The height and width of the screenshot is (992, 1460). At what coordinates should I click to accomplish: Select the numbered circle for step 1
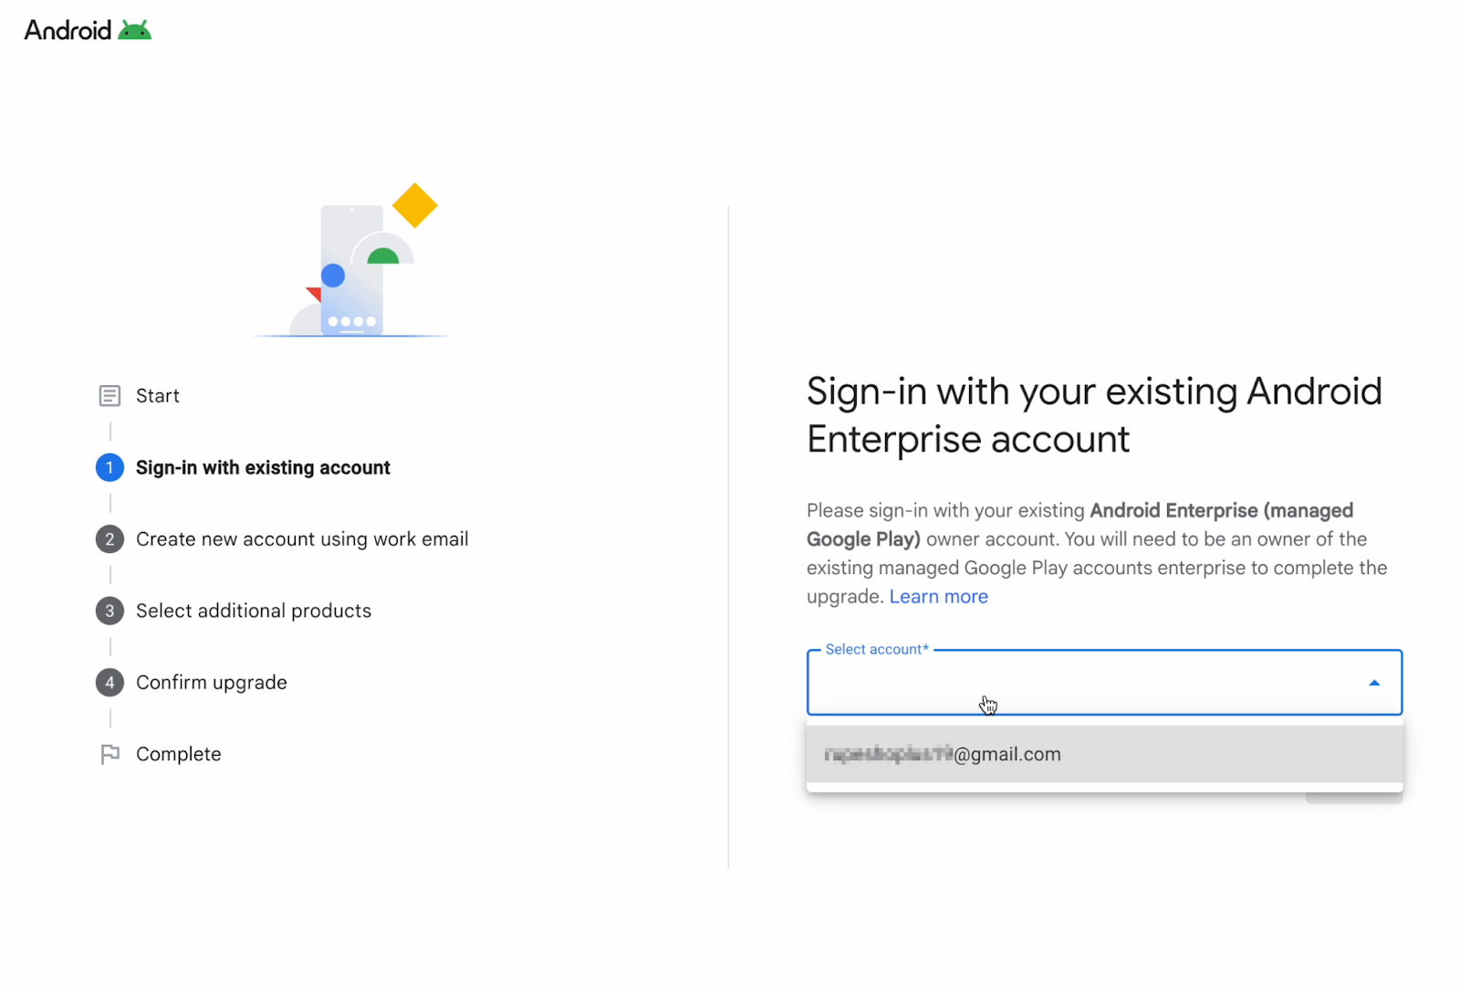109,467
